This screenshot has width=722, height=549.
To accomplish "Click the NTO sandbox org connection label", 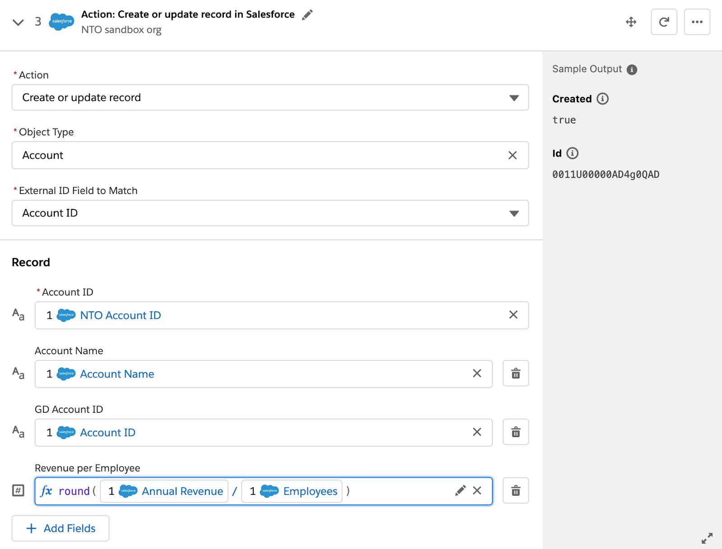I will point(121,30).
